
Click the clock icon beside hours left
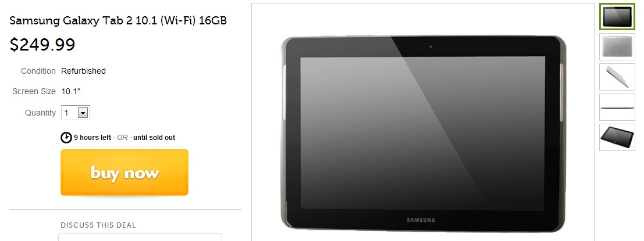point(66,137)
